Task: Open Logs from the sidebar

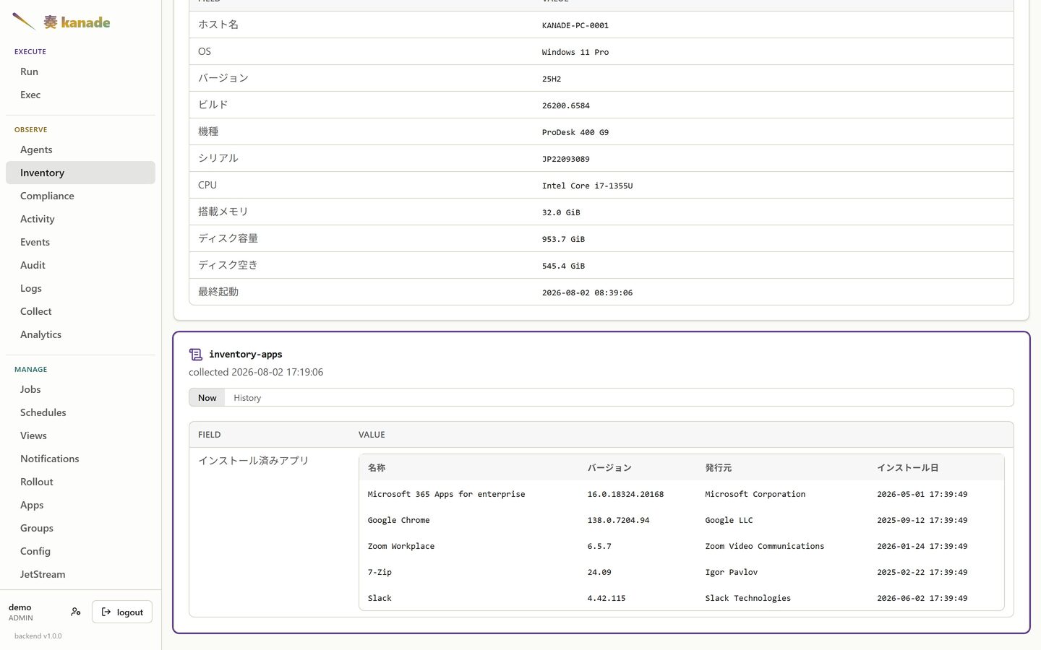Action: tap(80, 288)
